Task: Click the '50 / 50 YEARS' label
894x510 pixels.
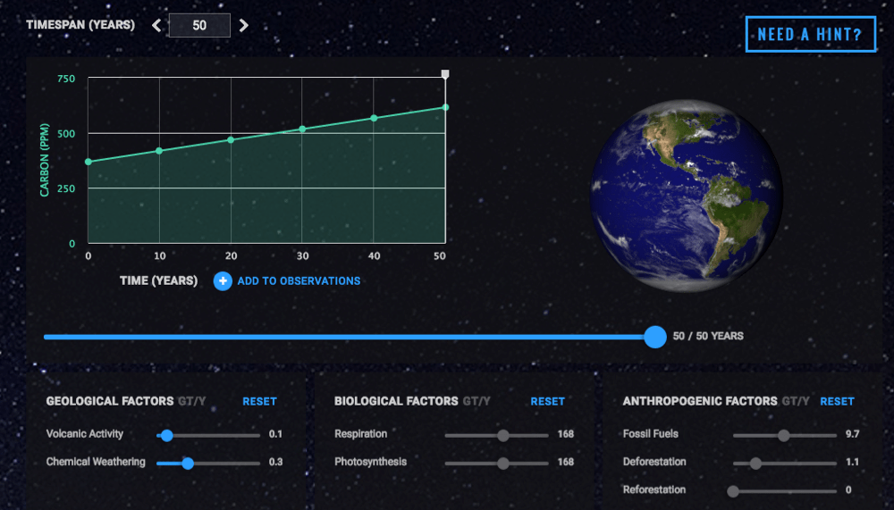Action: point(708,336)
